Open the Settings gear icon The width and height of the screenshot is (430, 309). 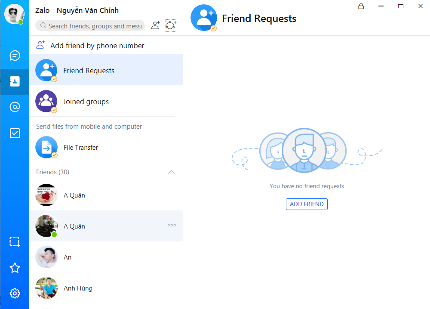pyautogui.click(x=15, y=294)
